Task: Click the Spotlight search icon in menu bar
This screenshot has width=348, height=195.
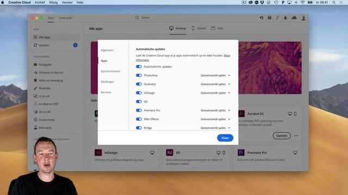Action: tap(334, 2)
